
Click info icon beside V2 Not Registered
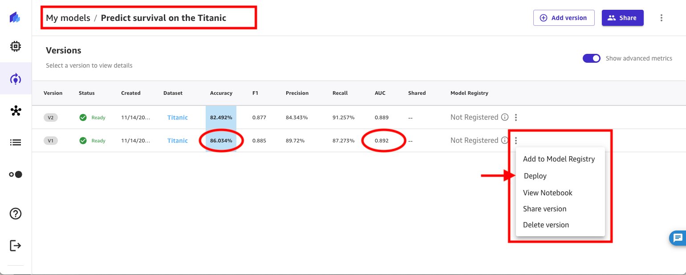[505, 117]
